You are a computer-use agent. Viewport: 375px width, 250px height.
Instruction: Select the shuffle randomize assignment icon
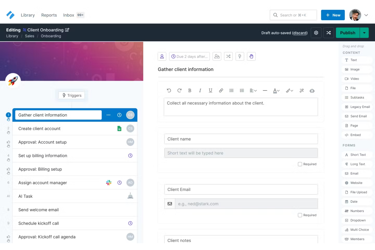tap(228, 56)
